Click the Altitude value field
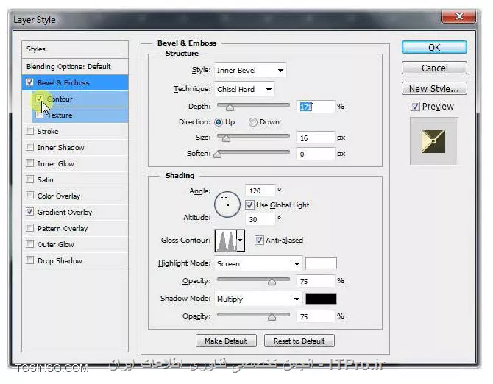 (260, 219)
